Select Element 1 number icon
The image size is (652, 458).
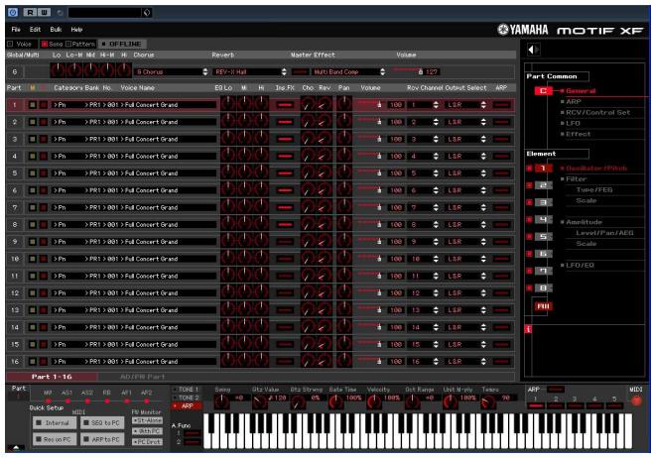click(543, 169)
